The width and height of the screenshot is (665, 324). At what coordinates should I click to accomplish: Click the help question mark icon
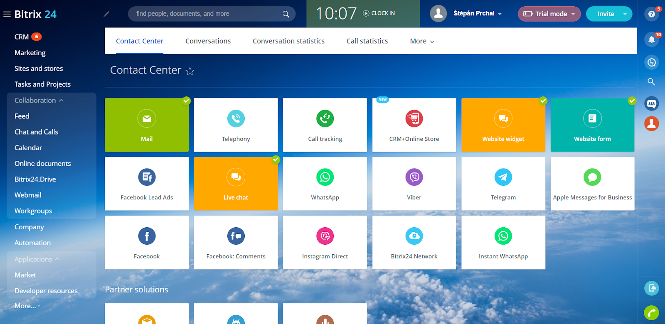coord(651,14)
